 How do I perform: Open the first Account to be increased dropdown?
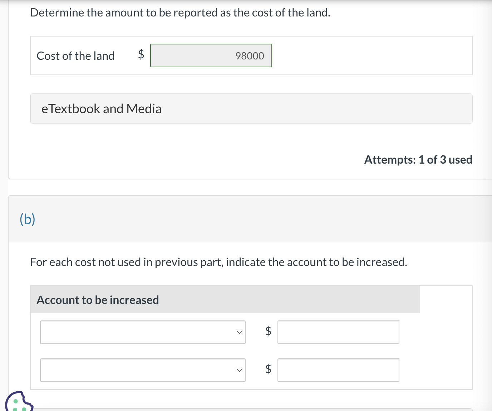pyautogui.click(x=142, y=332)
